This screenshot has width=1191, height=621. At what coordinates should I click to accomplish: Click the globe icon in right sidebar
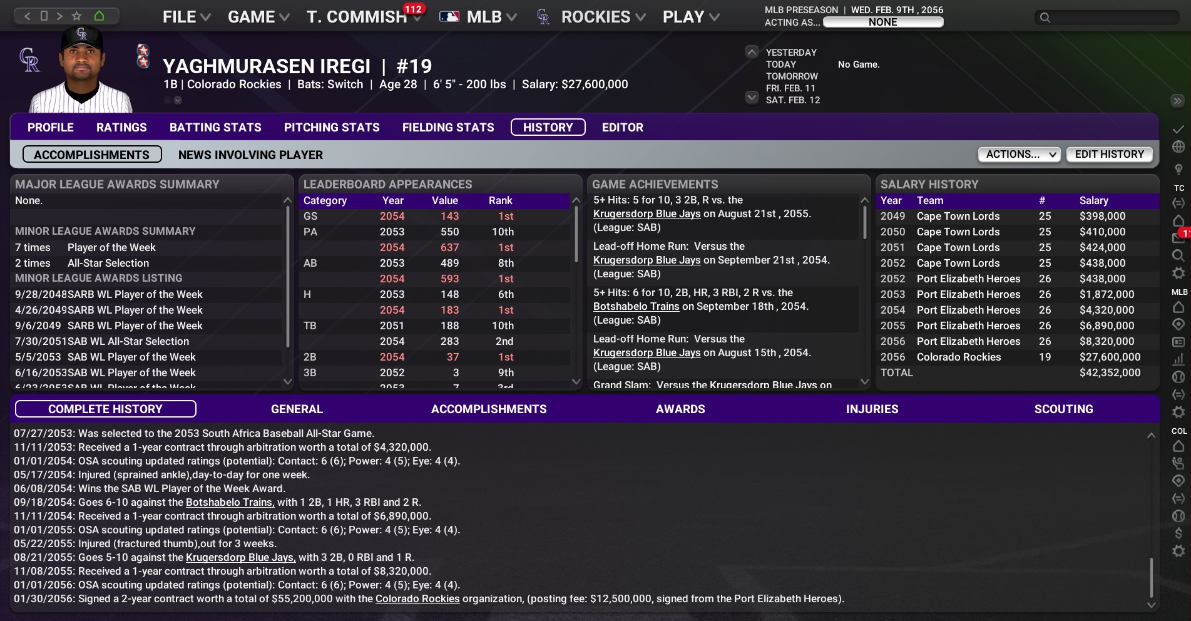[x=1178, y=146]
